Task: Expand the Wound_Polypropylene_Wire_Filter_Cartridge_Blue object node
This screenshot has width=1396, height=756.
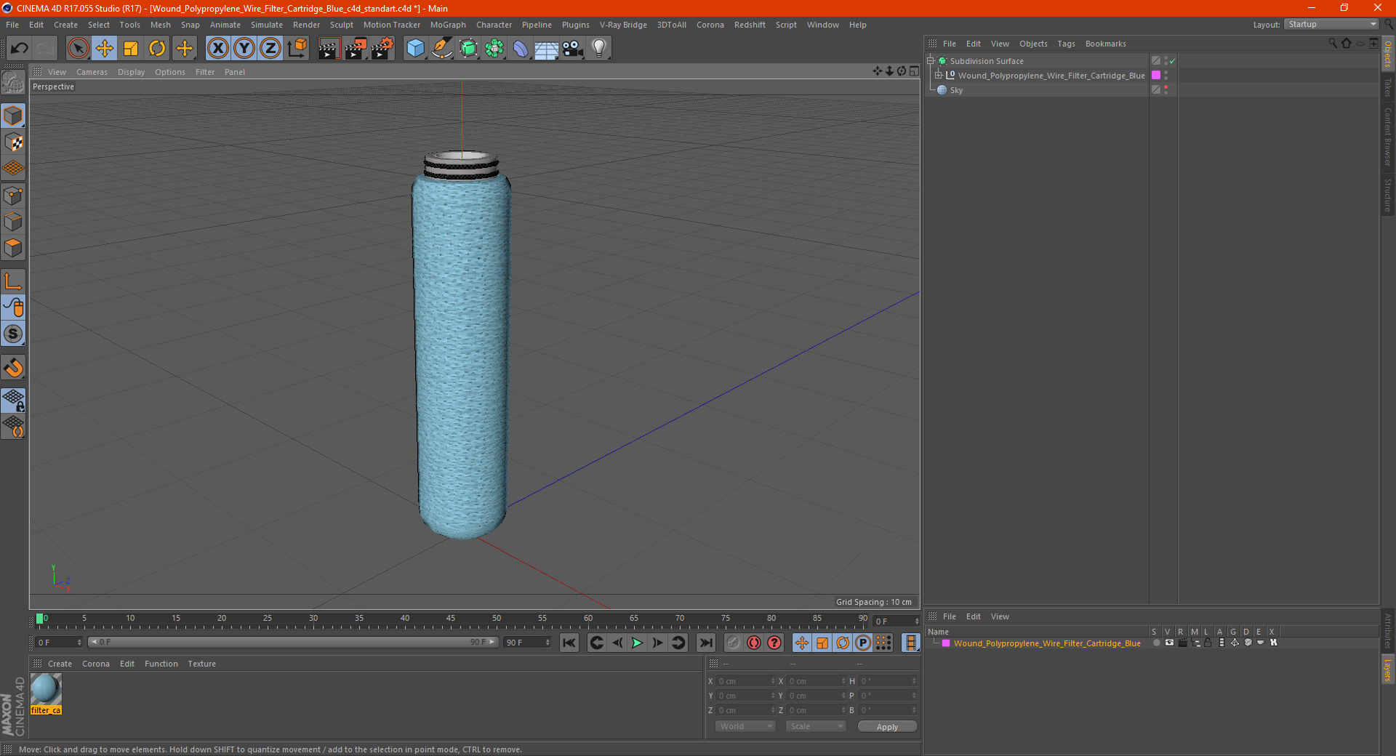Action: click(939, 76)
